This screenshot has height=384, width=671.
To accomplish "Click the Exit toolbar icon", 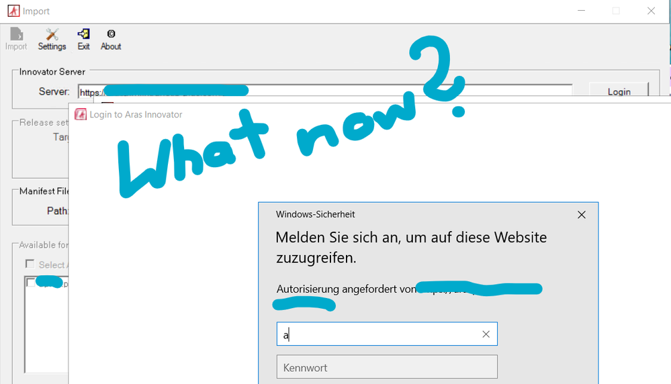I will pos(83,39).
